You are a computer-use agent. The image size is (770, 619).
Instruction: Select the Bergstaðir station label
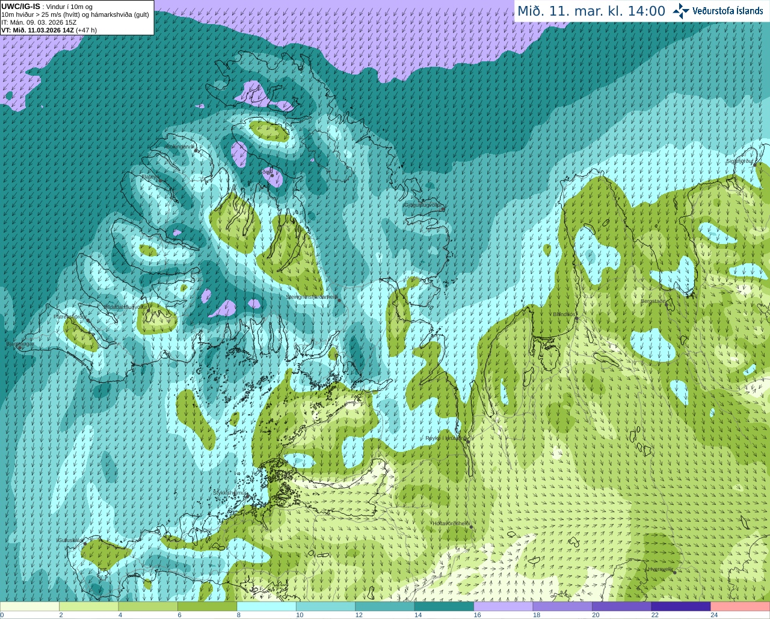point(654,301)
